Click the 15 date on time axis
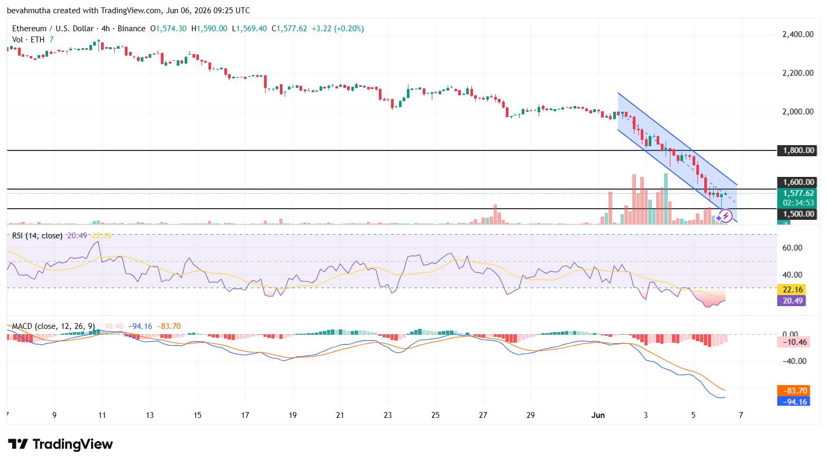 click(x=197, y=415)
